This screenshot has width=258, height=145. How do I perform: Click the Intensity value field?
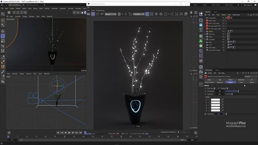[x=218, y=114]
